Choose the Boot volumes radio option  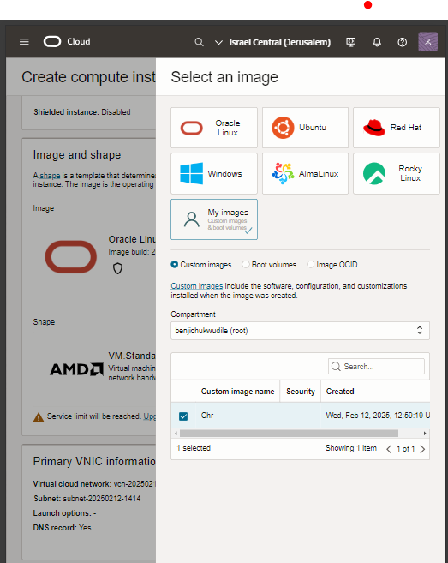pos(246,264)
